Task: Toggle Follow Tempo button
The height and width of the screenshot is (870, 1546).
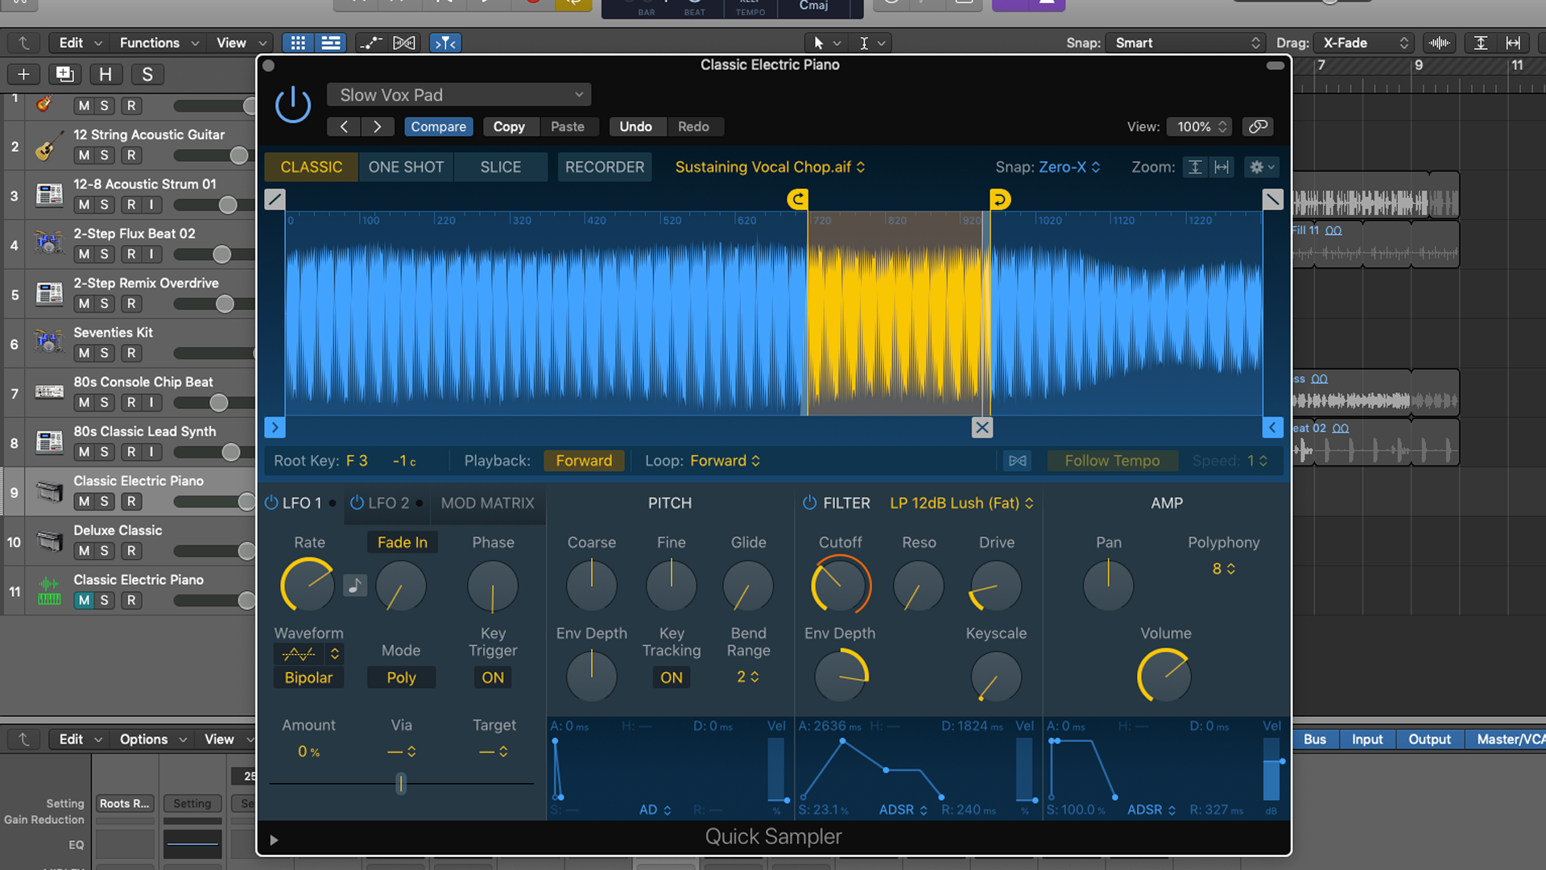Action: click(1112, 461)
